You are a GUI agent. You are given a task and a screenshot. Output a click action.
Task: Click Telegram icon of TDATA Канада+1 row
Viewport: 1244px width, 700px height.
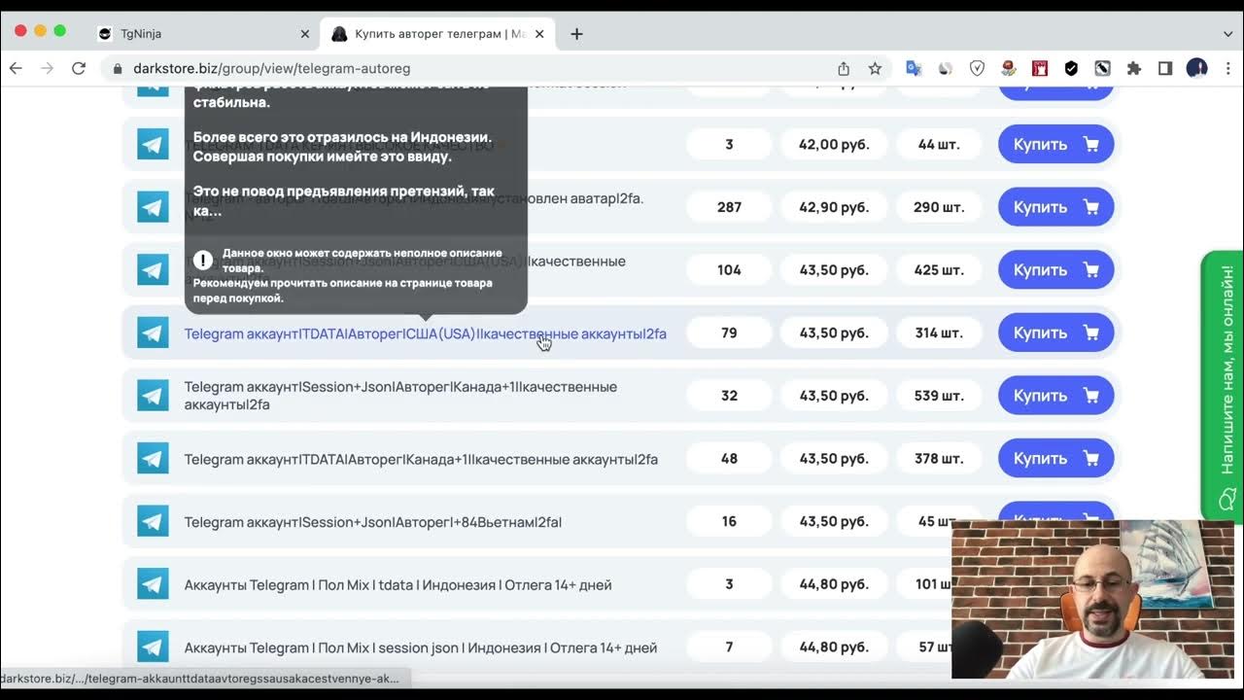click(x=153, y=458)
